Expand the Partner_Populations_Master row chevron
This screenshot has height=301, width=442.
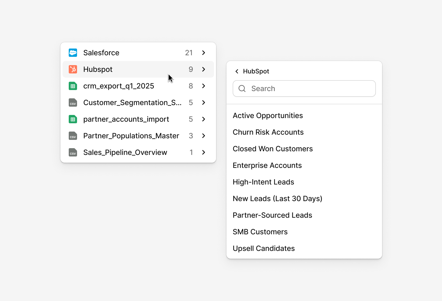click(204, 136)
